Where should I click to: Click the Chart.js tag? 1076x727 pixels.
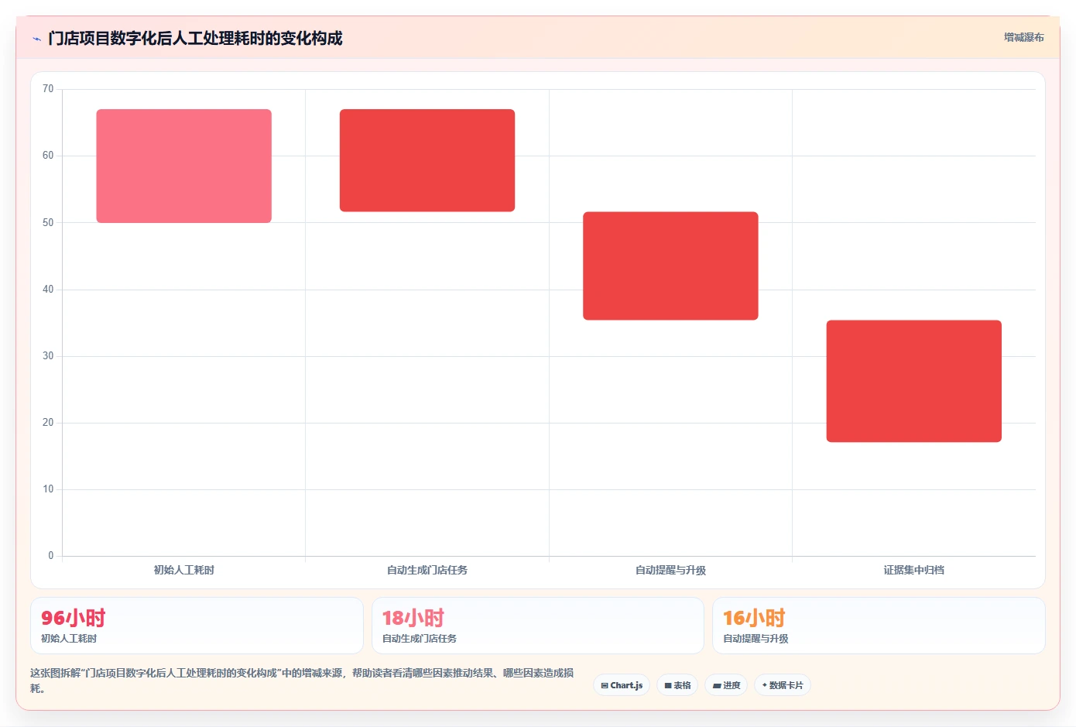pos(622,685)
